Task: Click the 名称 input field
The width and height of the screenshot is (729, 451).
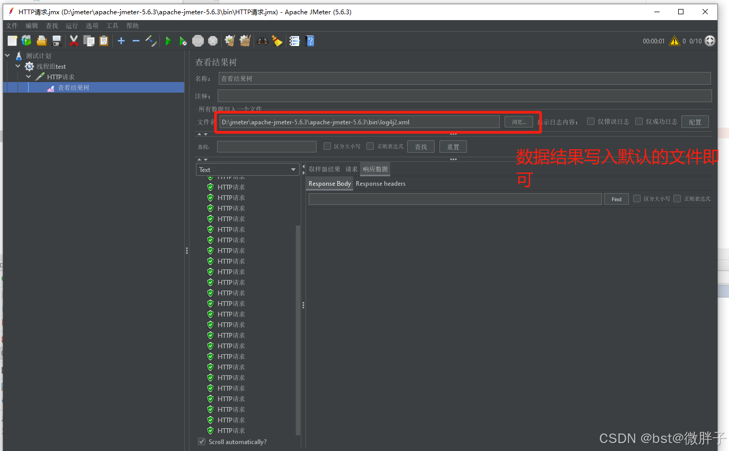Action: pyautogui.click(x=465, y=78)
